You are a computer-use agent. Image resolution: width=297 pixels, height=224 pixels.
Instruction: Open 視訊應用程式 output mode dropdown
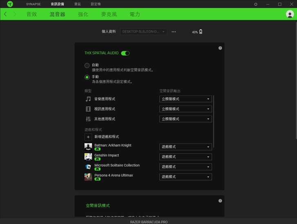186,109
